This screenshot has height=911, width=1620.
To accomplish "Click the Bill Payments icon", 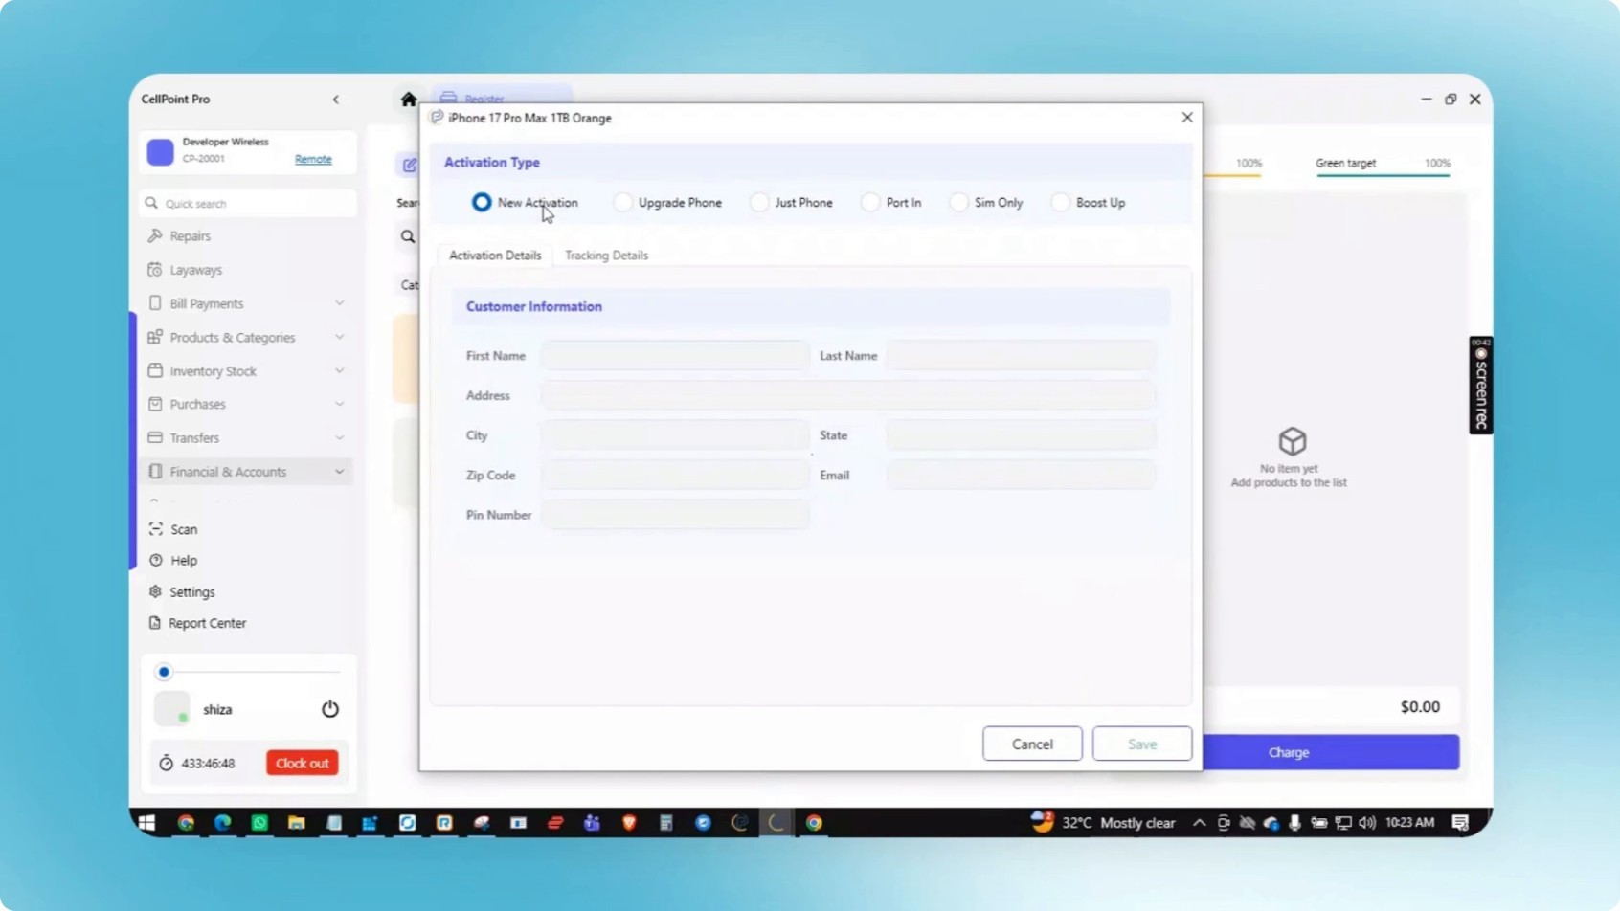I will tap(155, 303).
